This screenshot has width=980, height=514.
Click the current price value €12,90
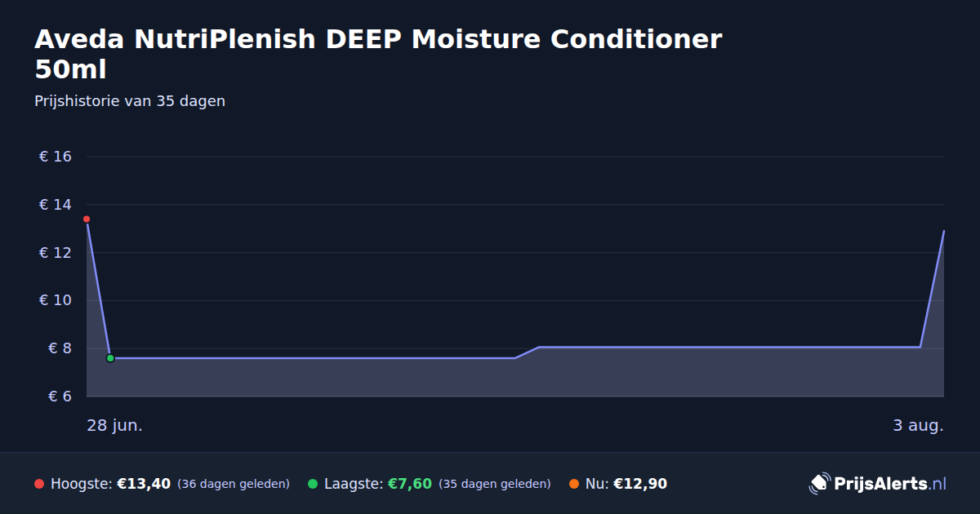[640, 484]
